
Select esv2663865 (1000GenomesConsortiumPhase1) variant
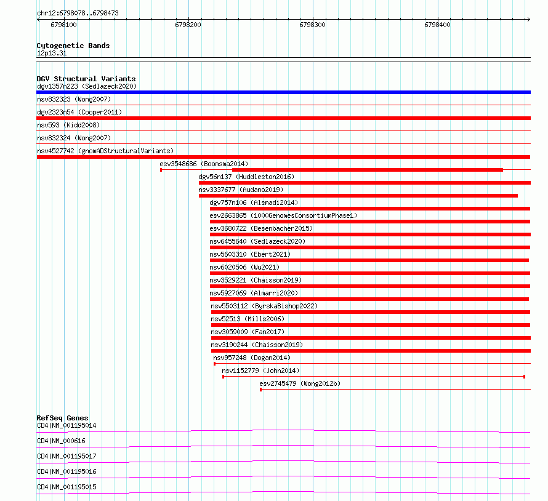pos(283,215)
